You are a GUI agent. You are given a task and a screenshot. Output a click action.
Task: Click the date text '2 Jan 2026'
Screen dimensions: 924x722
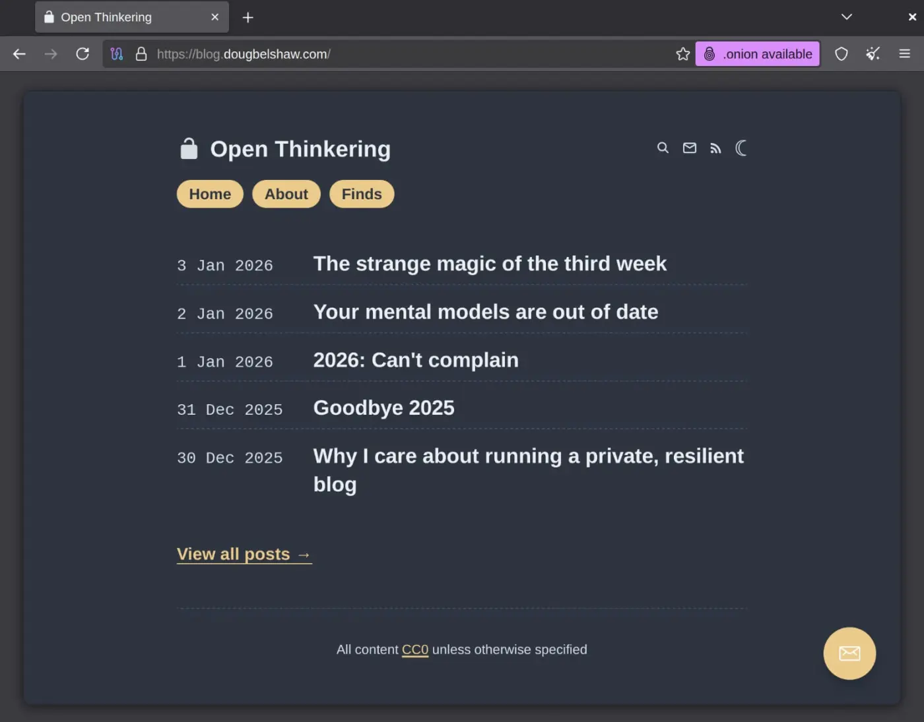[225, 314]
